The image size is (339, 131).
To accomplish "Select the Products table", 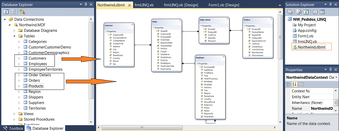I will coord(36,86).
